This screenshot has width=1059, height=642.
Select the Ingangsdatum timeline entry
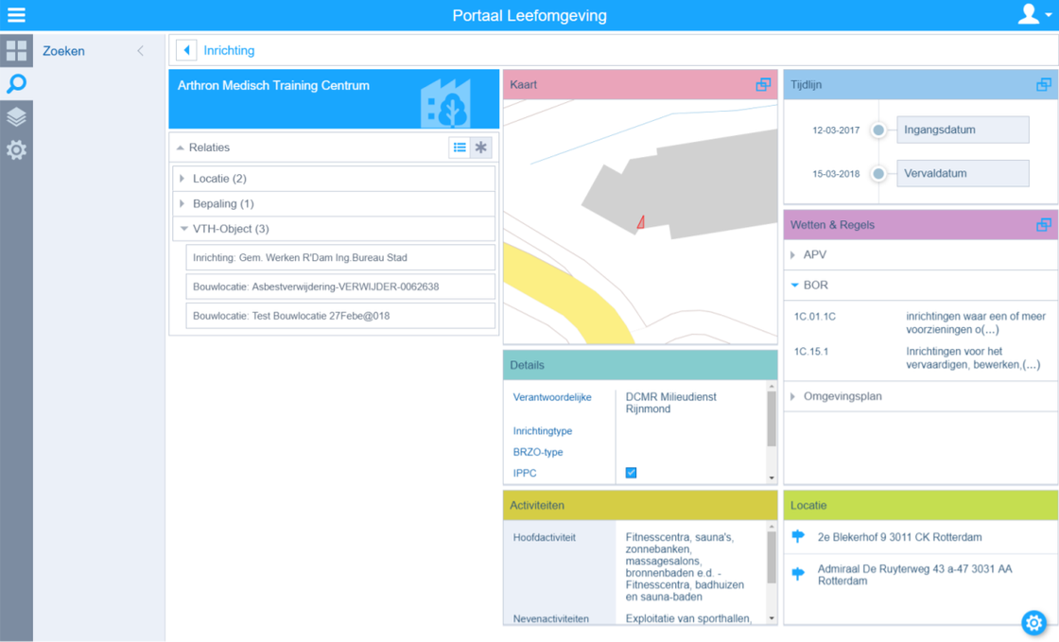point(963,130)
